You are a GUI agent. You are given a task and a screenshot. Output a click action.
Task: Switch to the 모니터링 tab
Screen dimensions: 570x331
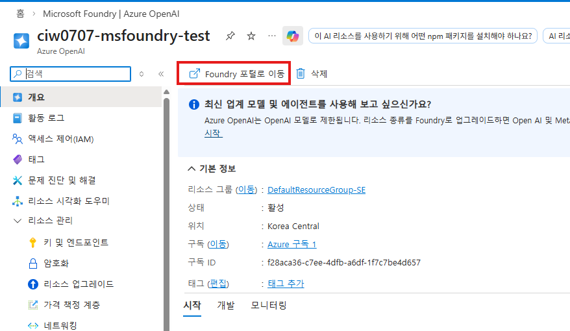pyautogui.click(x=268, y=305)
